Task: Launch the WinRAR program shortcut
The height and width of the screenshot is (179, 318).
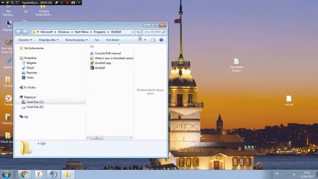Action: [97, 68]
